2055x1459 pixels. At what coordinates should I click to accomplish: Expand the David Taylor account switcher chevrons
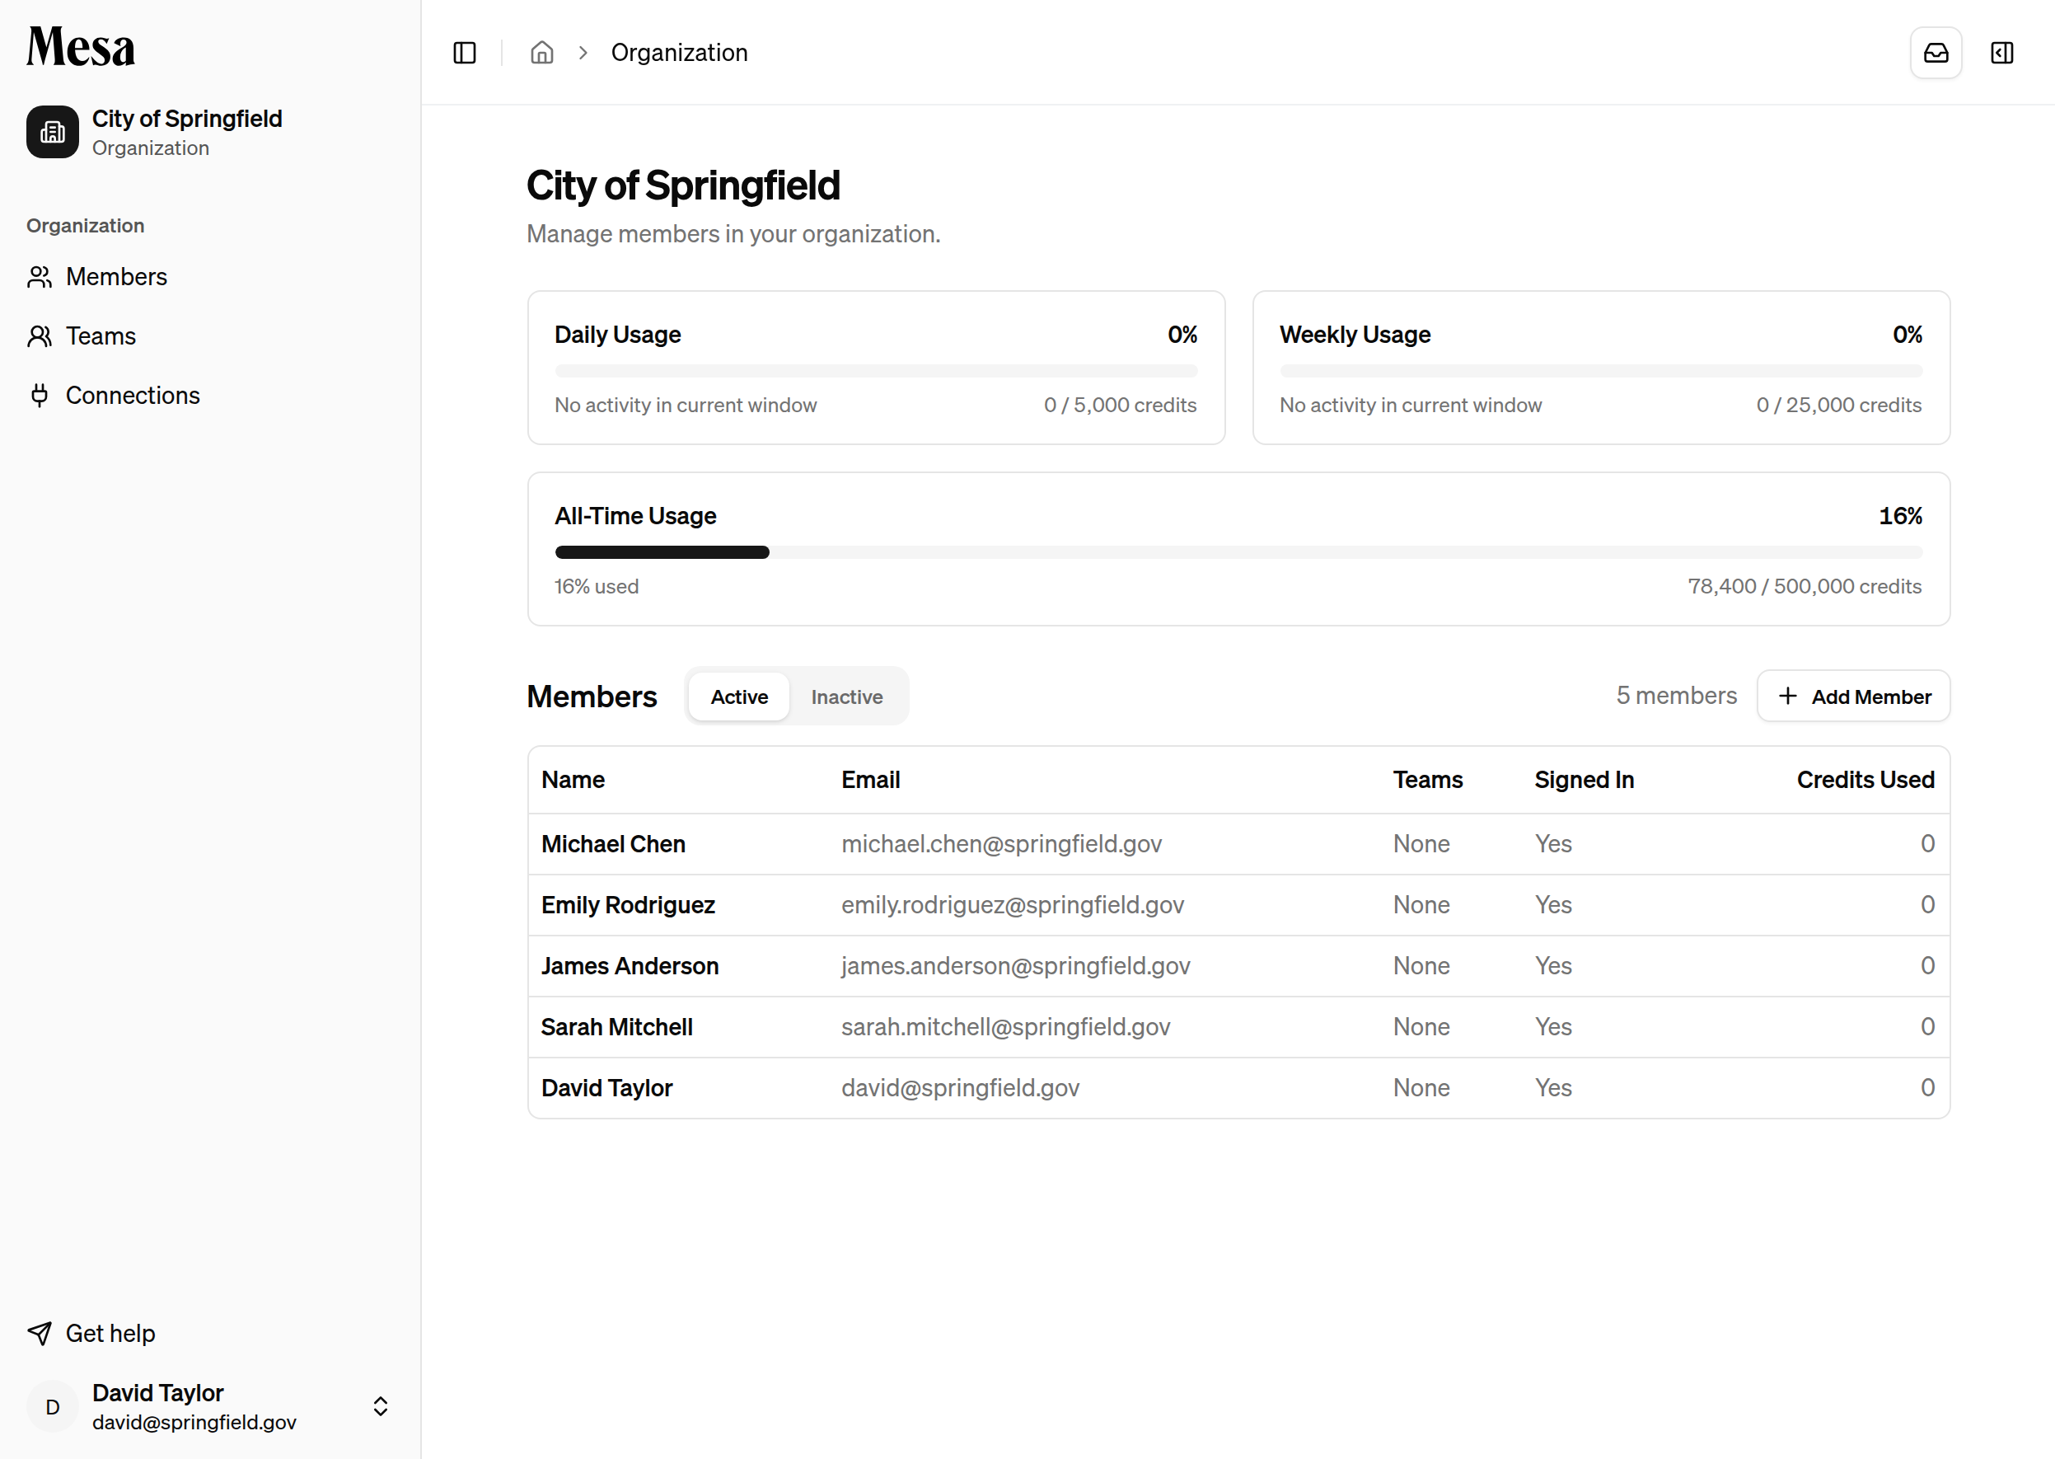tap(380, 1407)
